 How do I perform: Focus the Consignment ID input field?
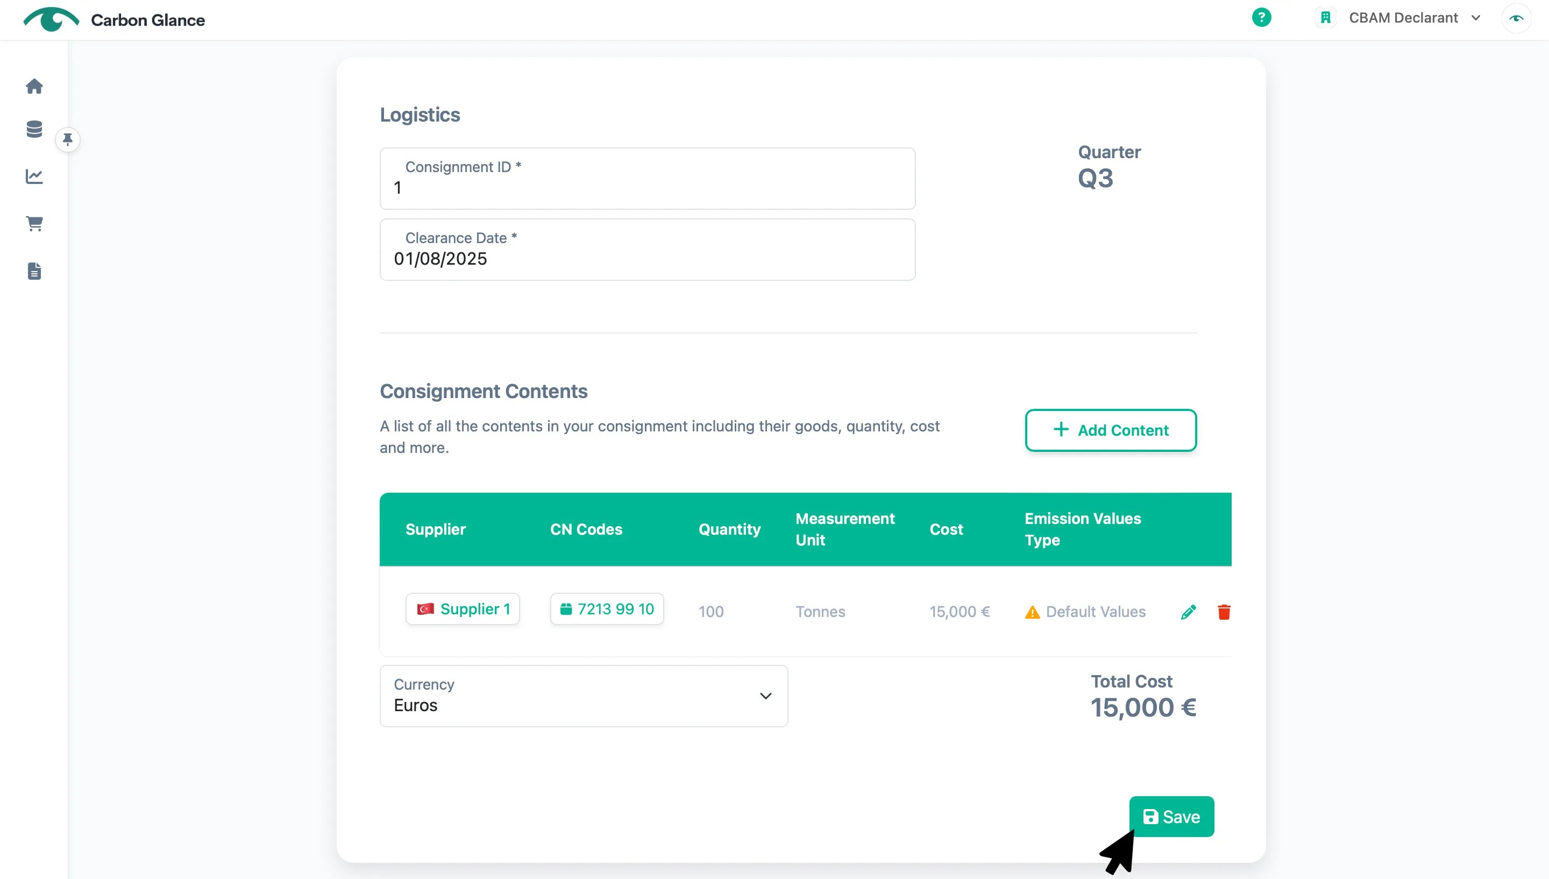[x=648, y=179]
